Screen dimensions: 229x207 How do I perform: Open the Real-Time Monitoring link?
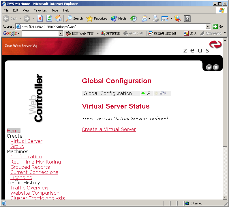35,162
